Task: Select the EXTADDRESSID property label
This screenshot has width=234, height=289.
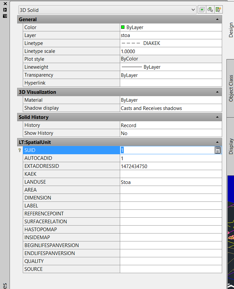Action: click(x=42, y=166)
